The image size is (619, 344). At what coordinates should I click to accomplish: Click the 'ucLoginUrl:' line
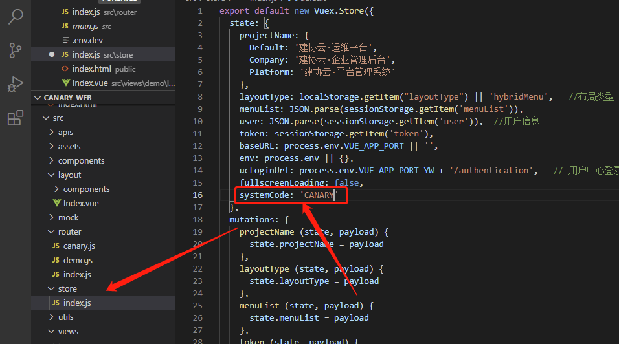point(389,171)
